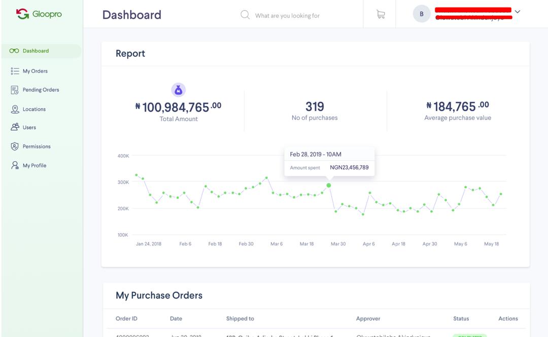Open the shopping cart in header
The image size is (548, 337).
point(381,15)
